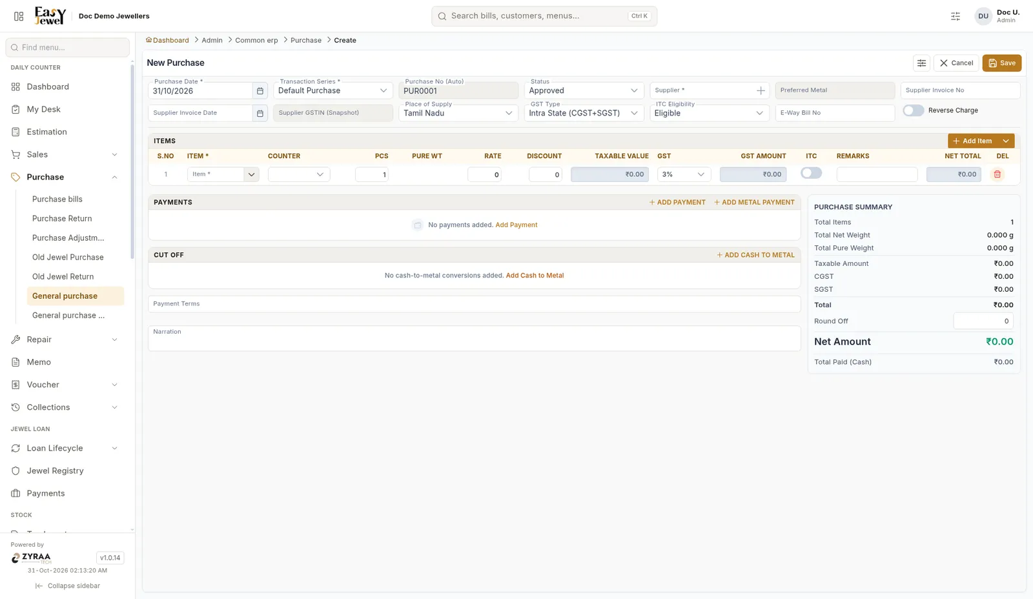Open the display settings icon near the user avatar
Screen dimensions: 1033x599
pyautogui.click(x=956, y=16)
